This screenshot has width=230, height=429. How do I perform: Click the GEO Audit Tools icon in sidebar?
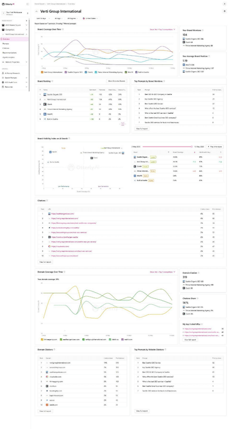[x=3, y=82]
